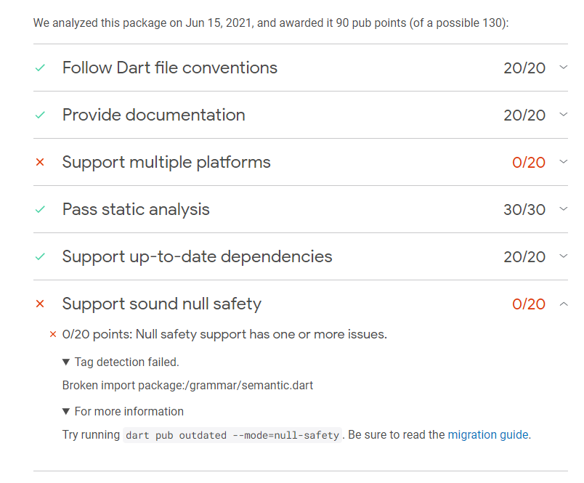Image resolution: width=584 pixels, height=483 pixels.
Task: Click the green check icon on the 20/20 documentation score row
Action: click(x=40, y=114)
